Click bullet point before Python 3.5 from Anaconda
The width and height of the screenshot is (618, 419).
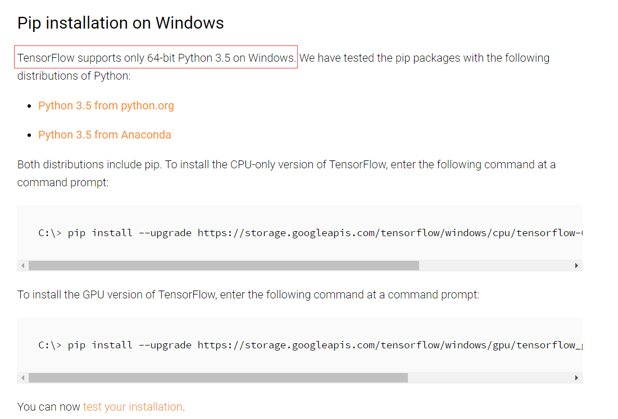click(x=29, y=135)
